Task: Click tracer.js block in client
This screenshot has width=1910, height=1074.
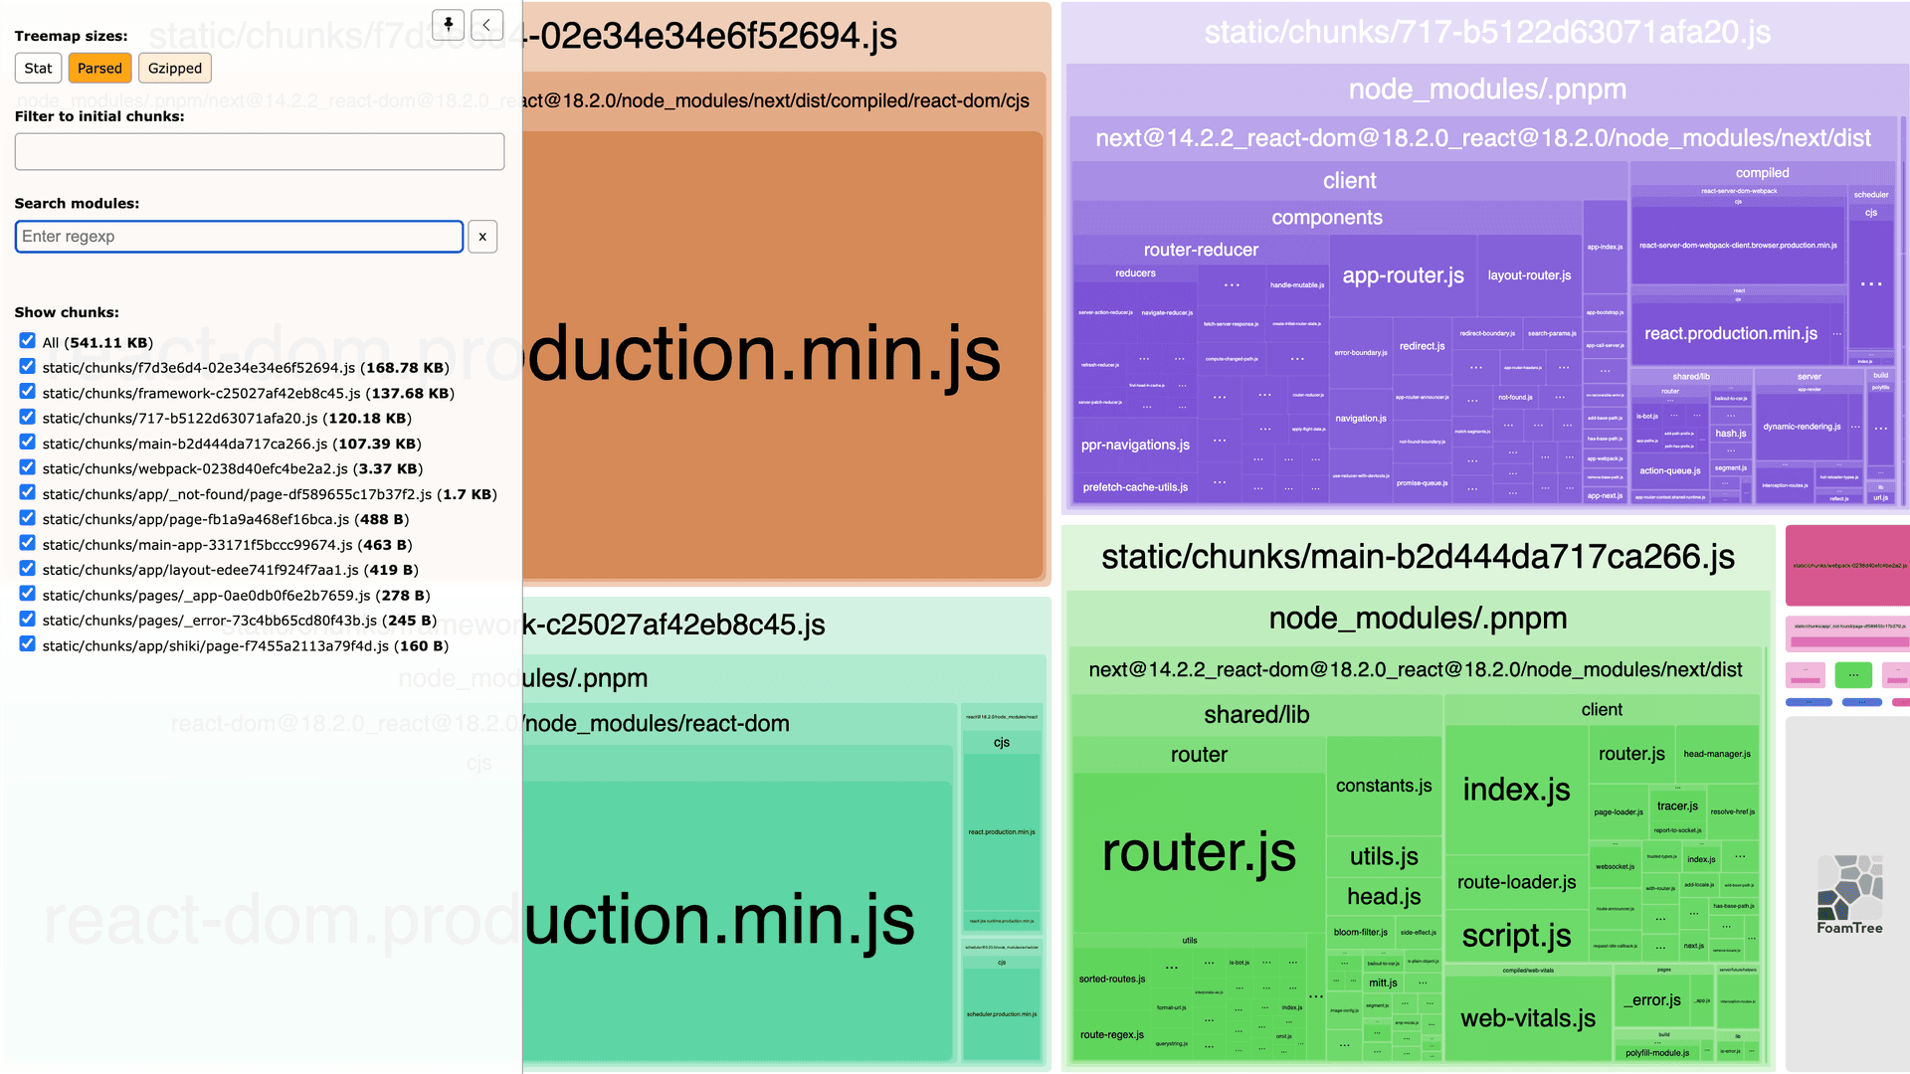Action: click(1677, 806)
